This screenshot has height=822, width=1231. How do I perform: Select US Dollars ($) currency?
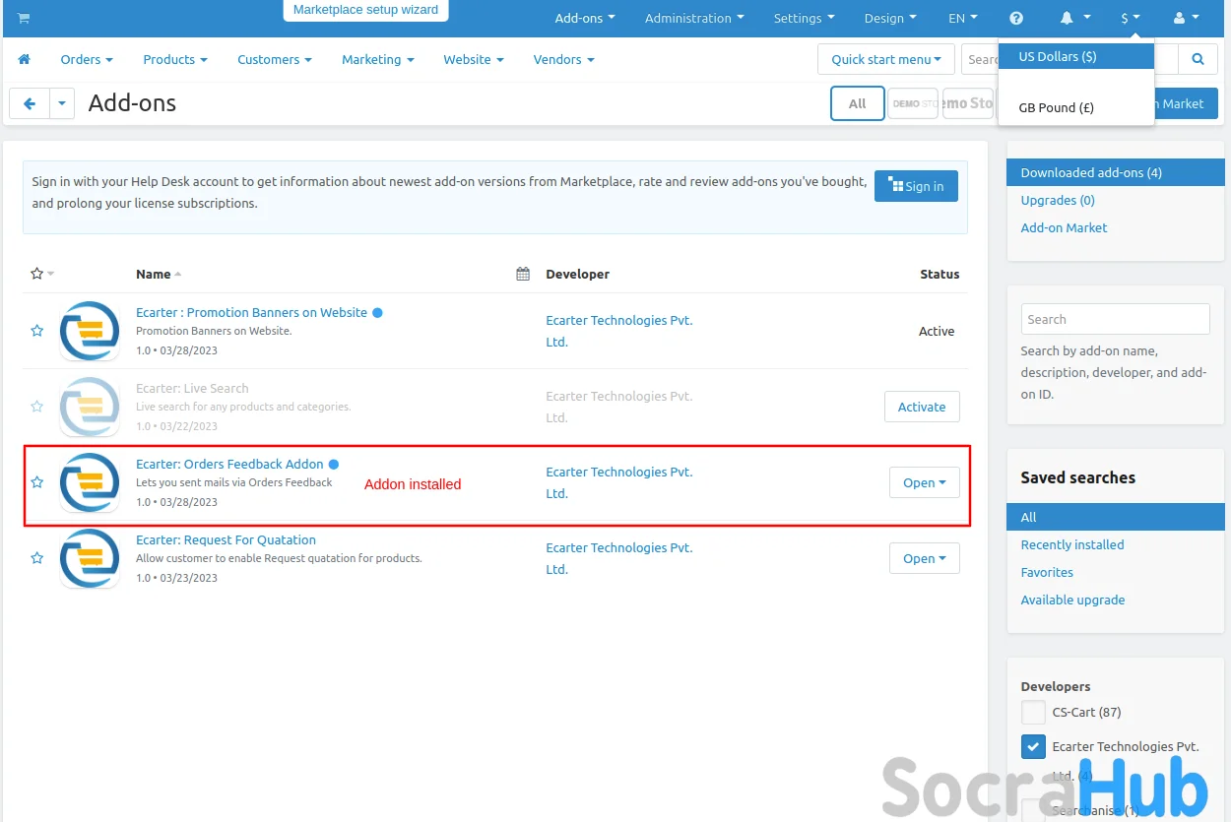(x=1076, y=56)
